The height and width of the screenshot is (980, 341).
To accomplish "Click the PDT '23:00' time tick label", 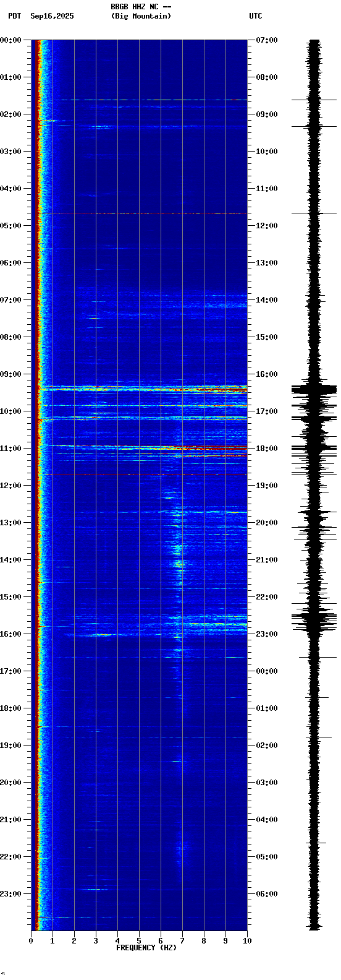I will pos(11,894).
